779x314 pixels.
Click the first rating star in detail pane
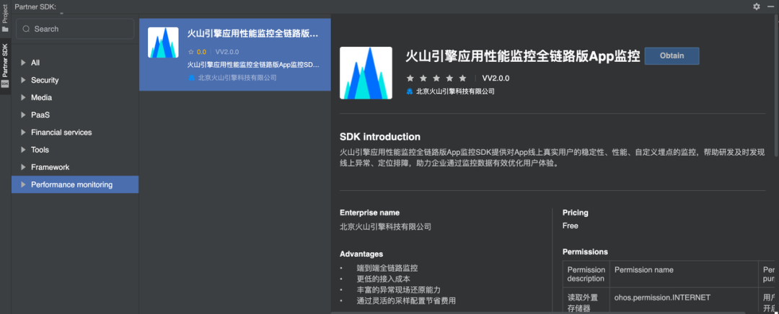point(410,78)
